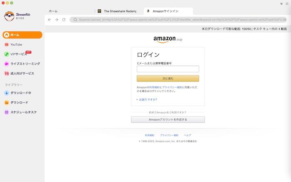This screenshot has height=182, width=291.
Task: Click the blue downloading arrow icon
Action: [x=7, y=93]
